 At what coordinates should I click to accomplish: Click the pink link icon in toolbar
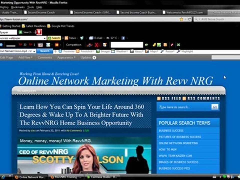pyautogui.click(x=172, y=45)
